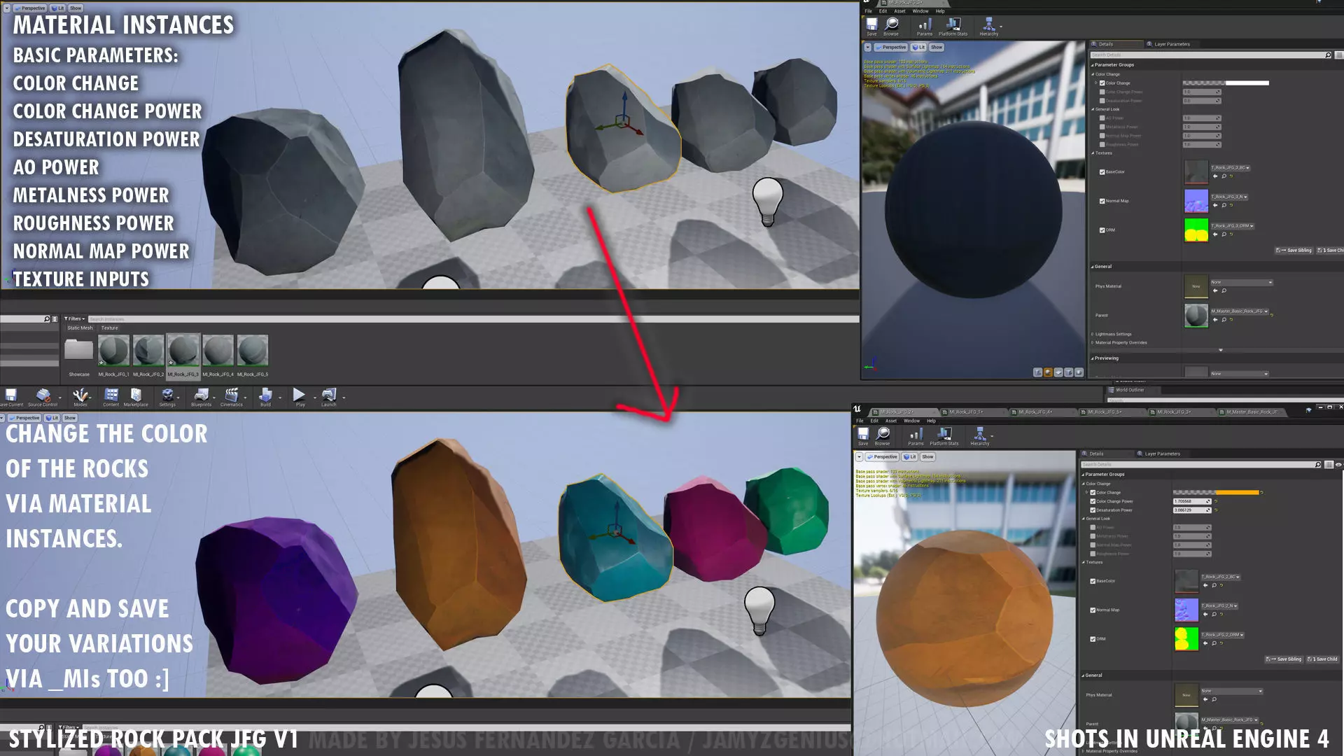Click the Static Mesh filter button
This screenshot has width=1344, height=756.
(80, 328)
